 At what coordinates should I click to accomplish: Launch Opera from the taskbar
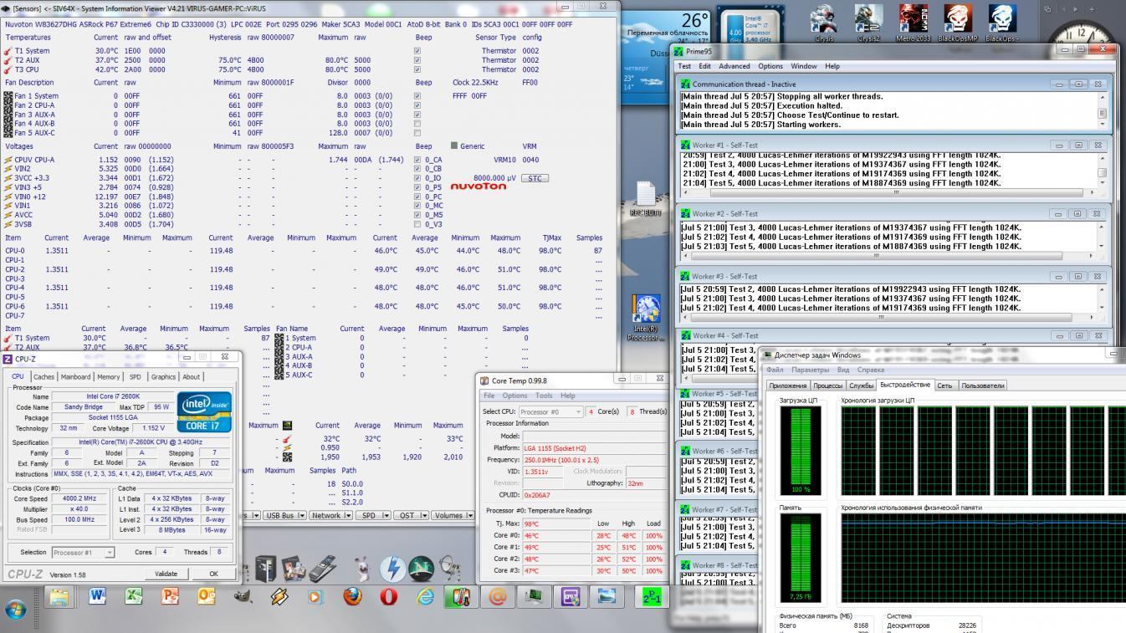click(x=388, y=596)
